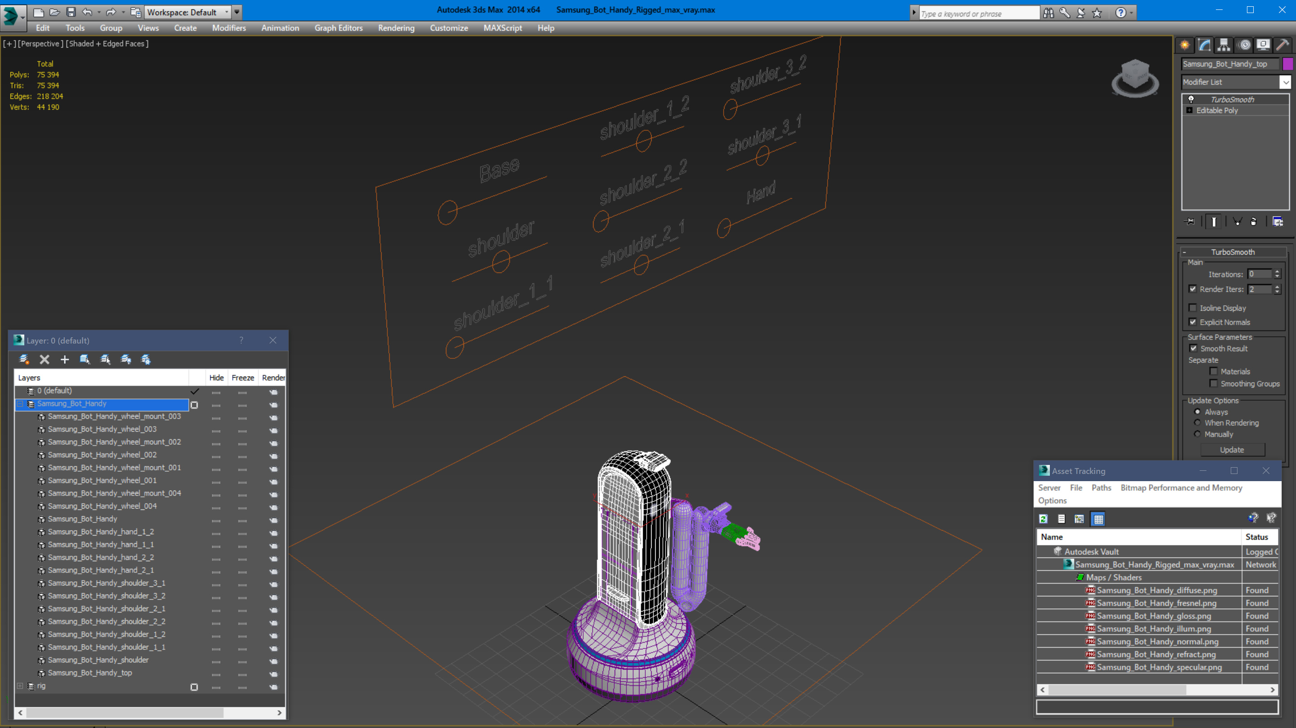Click the object color swatch
Screen dimensions: 1296x728
[1288, 64]
